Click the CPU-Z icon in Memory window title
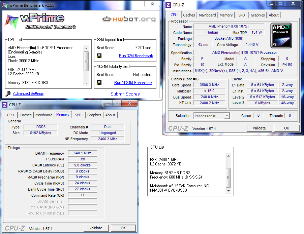This screenshot has width=304, height=234. [5, 105]
